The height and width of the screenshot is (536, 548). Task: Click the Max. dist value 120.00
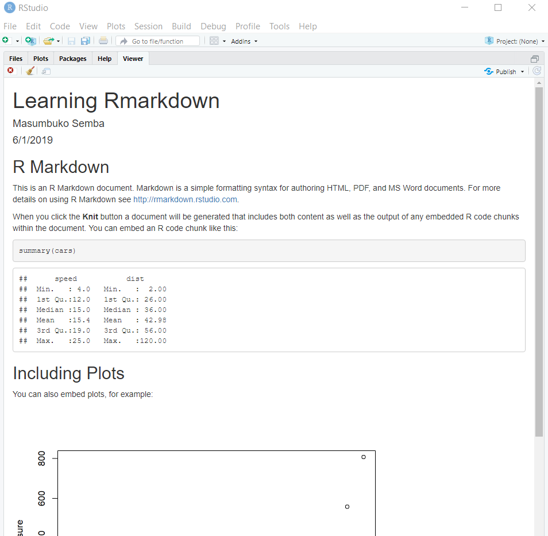coord(153,341)
